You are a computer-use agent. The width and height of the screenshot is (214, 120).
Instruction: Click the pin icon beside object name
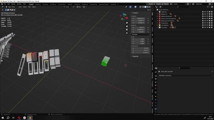pos(212,71)
